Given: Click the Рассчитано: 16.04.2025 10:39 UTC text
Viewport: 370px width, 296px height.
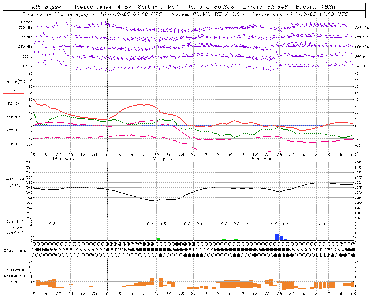Looking at the screenshot, I should tap(300, 14).
